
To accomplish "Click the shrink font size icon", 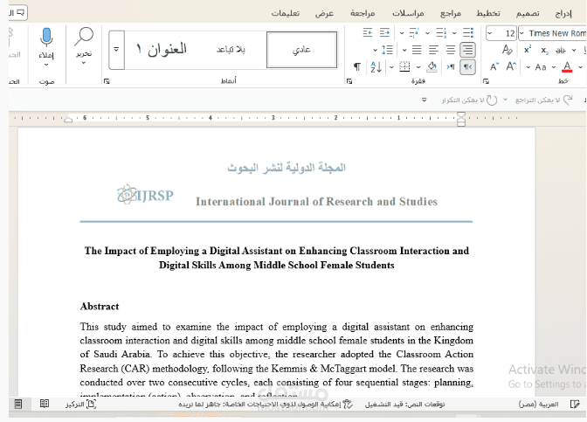I will click(494, 67).
